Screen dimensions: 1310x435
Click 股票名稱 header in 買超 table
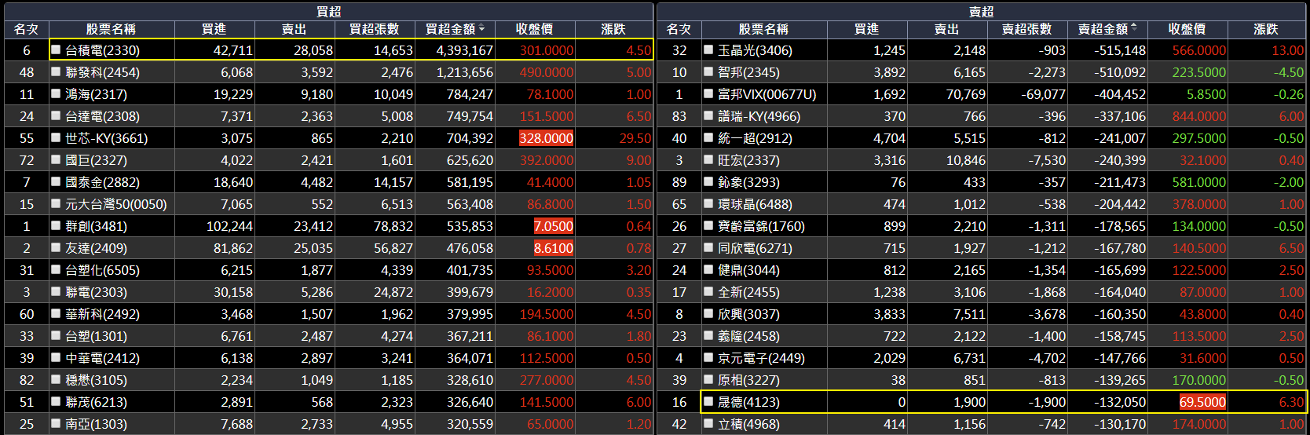coord(111,29)
